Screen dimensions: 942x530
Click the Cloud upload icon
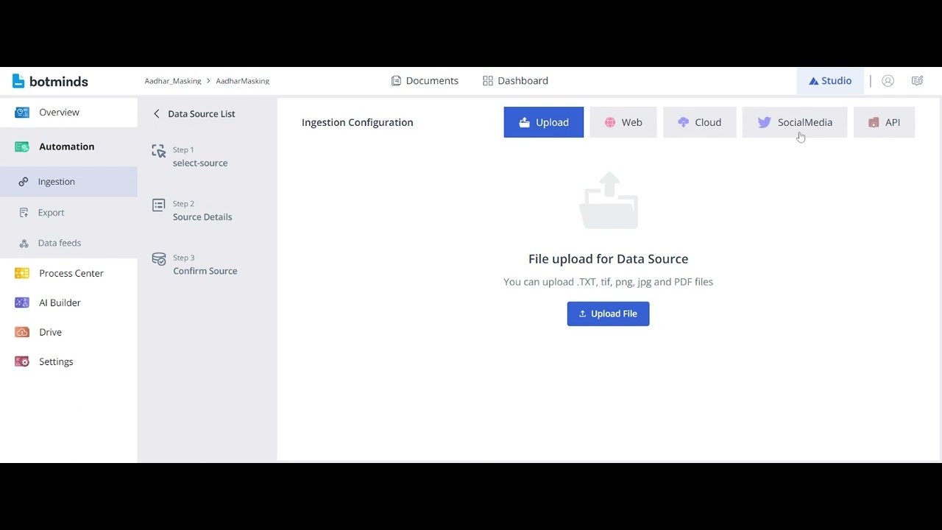(x=684, y=123)
